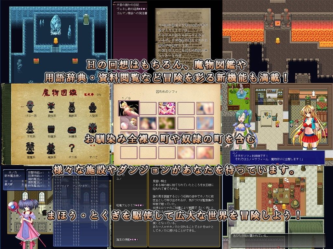The width and height of the screenshot is (333, 249).
Task: Choose the メガファイア spell entry
Action: tap(62, 187)
